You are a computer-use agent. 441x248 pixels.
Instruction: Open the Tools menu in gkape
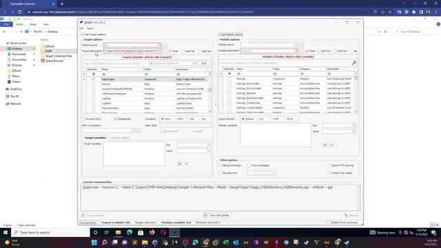pyautogui.click(x=90, y=28)
